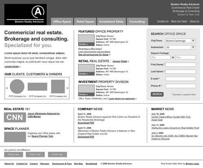Click the Phone # input field
Screen dimensions: 203x168
pos(181,86)
